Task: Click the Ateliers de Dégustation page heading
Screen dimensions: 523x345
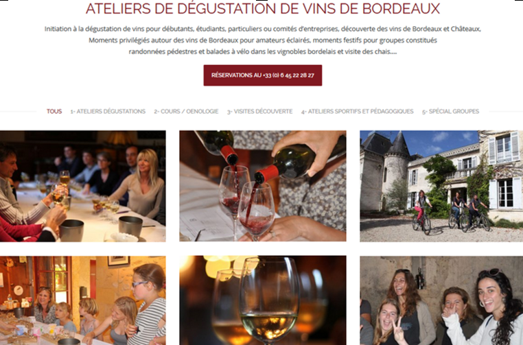Action: tap(263, 9)
